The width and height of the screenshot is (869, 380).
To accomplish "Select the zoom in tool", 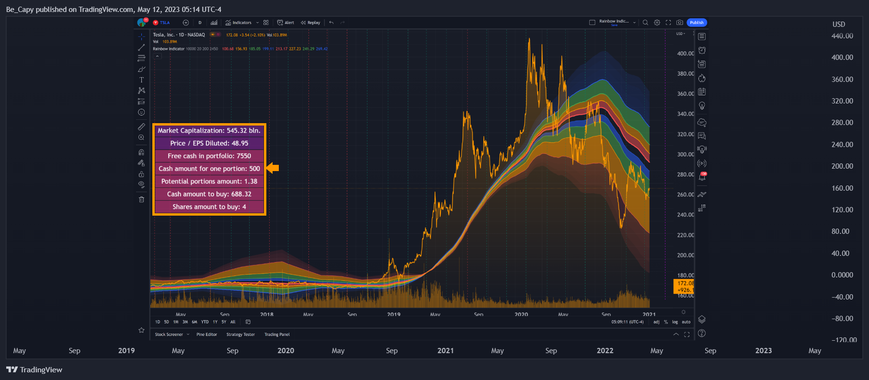I will click(x=141, y=138).
